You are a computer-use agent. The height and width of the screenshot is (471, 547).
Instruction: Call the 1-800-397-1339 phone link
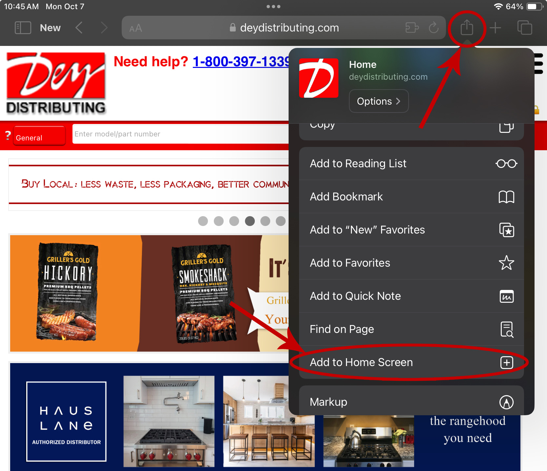[x=241, y=62]
